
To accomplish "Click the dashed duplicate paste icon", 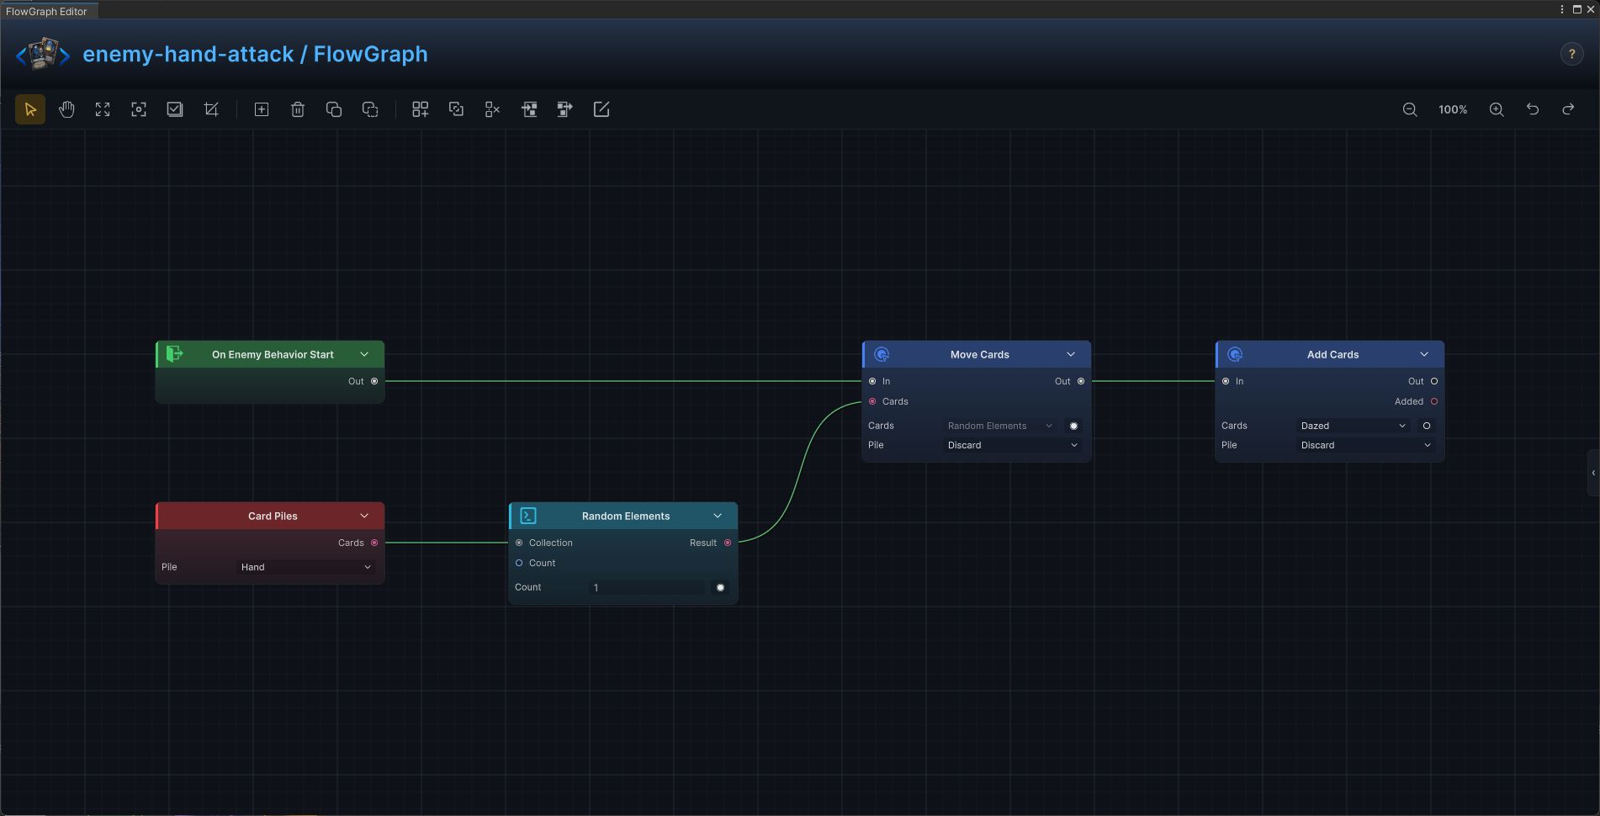I will (x=370, y=109).
